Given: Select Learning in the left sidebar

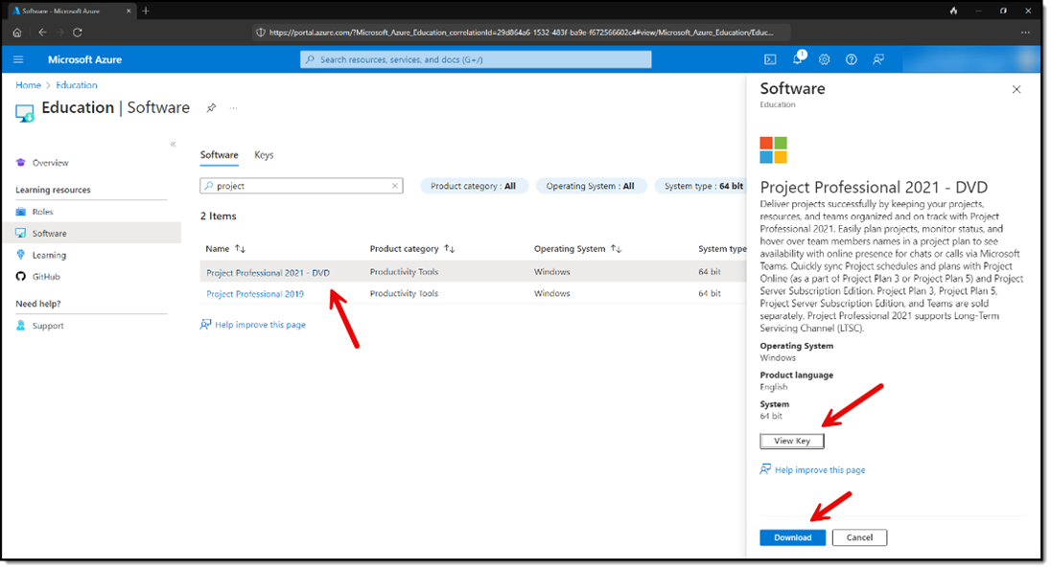Looking at the screenshot, I should coord(49,255).
